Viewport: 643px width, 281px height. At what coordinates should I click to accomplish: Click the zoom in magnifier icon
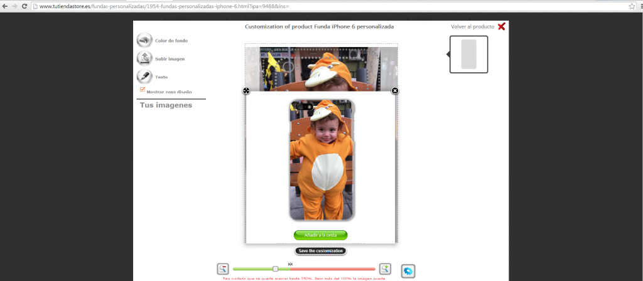tap(385, 269)
